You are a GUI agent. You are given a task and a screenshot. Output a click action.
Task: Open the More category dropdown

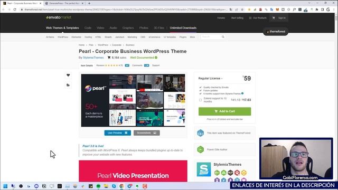(192, 37)
